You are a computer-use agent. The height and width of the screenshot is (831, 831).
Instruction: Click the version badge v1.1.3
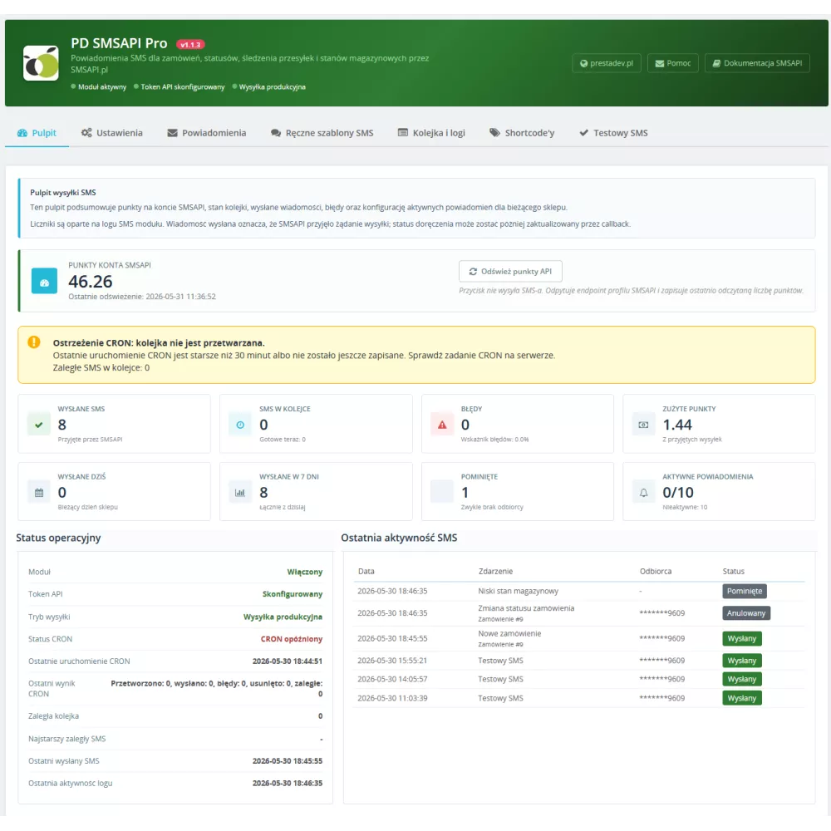[x=190, y=45]
